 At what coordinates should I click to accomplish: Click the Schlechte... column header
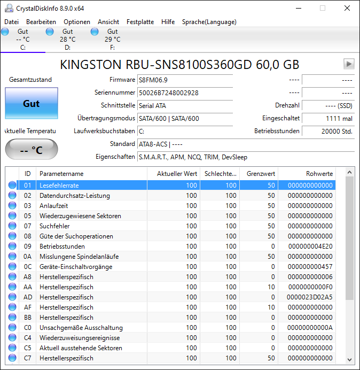tap(220, 174)
